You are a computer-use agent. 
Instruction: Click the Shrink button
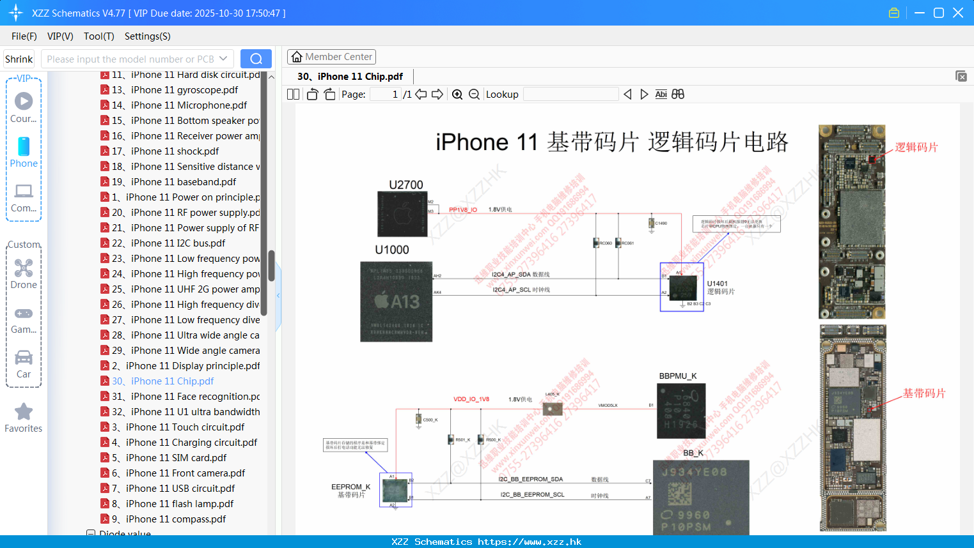point(19,59)
